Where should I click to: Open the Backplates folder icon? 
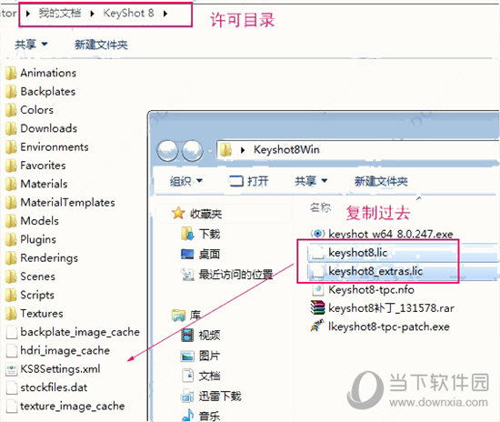[x=11, y=92]
